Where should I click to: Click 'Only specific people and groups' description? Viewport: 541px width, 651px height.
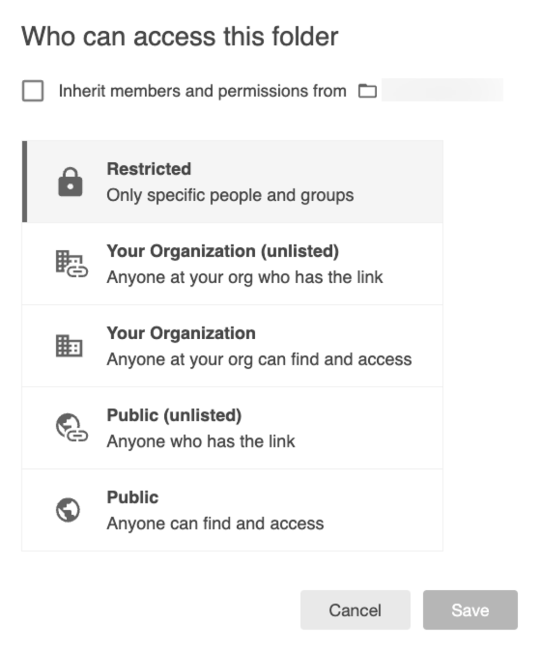[x=230, y=196]
